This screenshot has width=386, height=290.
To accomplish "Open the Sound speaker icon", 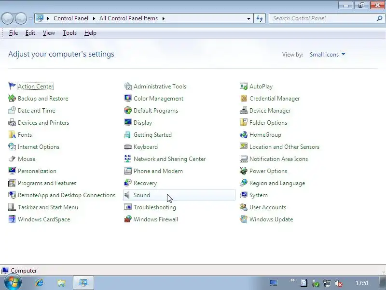I will 127,195.
